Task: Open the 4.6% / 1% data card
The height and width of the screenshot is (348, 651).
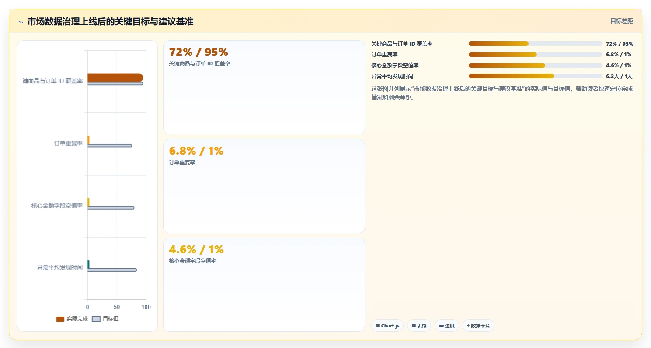Action: point(264,285)
